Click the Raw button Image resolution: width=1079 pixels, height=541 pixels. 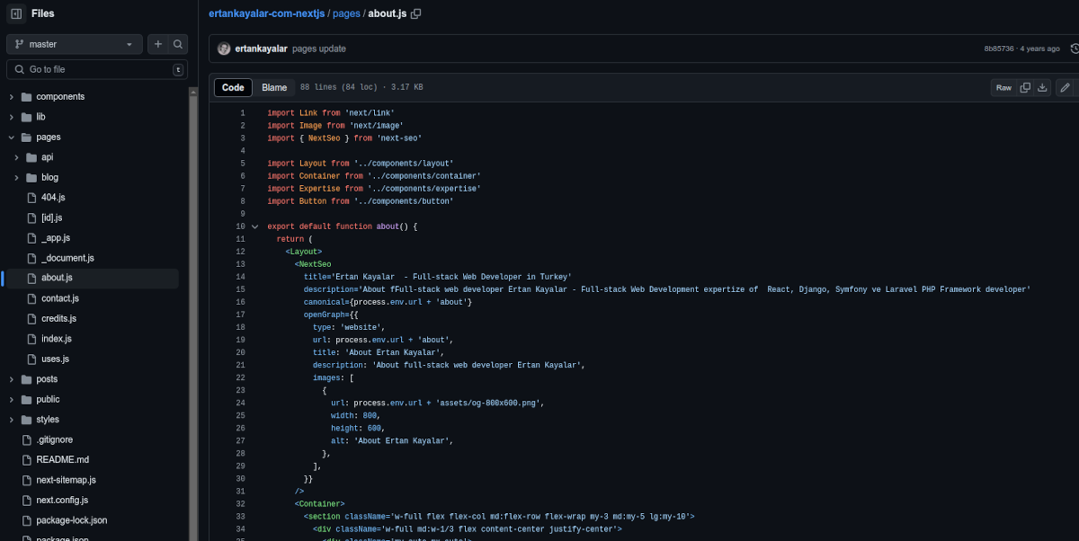1003,87
